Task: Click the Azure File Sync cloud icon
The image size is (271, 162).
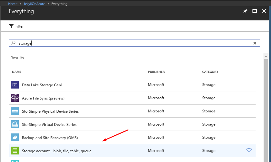Action: click(15, 98)
